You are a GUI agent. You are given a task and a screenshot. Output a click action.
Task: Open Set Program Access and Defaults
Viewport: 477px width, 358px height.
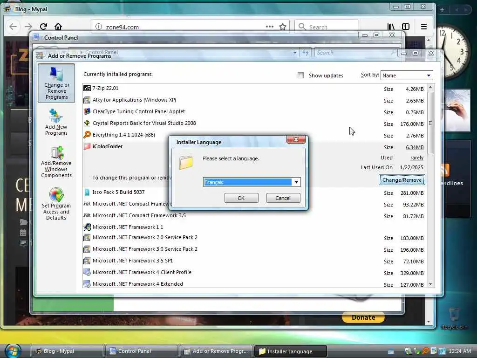(56, 204)
